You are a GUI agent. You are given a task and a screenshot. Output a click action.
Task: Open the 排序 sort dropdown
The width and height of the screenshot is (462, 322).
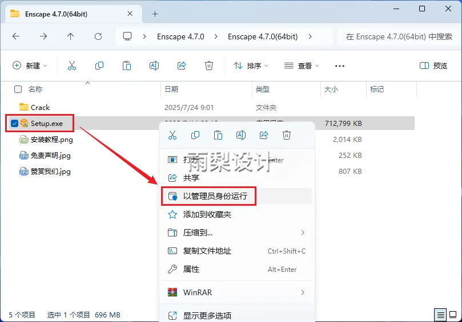pos(251,66)
